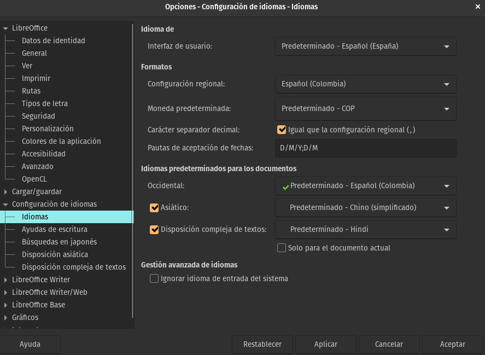485x355 pixels.
Task: Expand the Gráficos node arrow
Action: (5, 318)
